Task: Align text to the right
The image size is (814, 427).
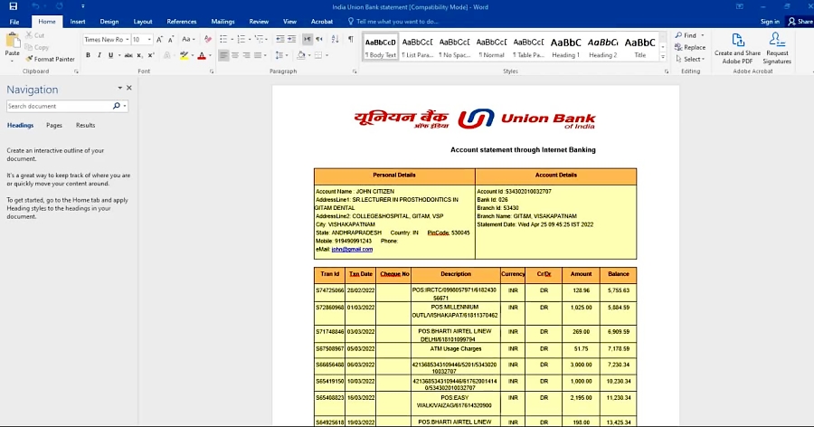Action: 247,55
